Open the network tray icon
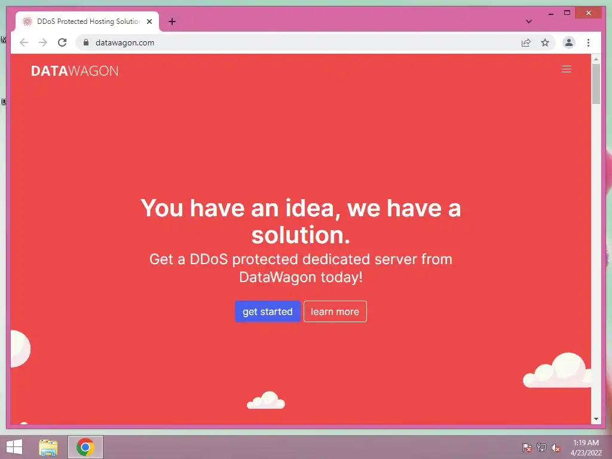The width and height of the screenshot is (612, 459). 541,447
